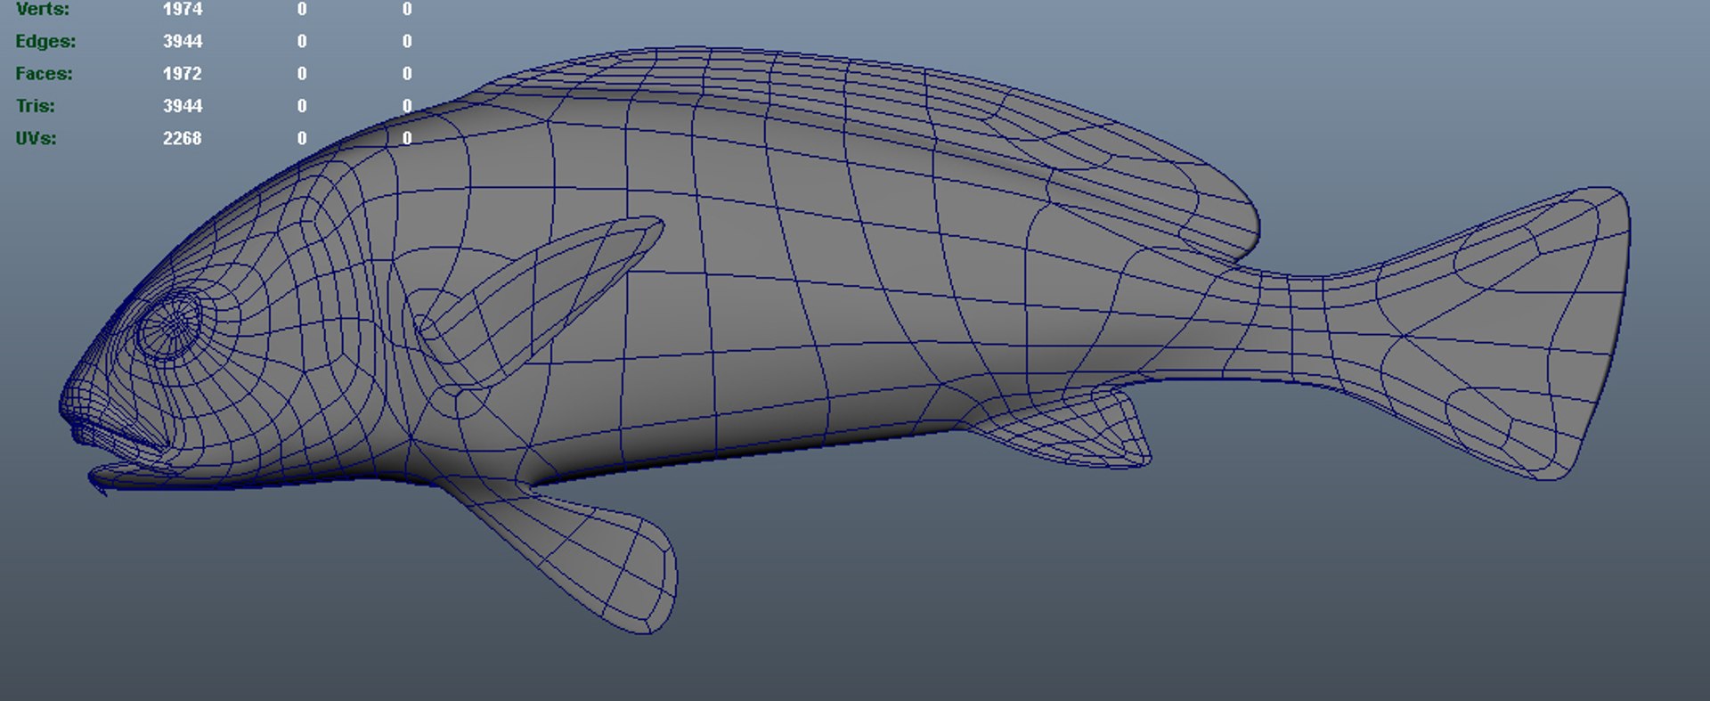Click the 3944 value in the Tris row

[183, 105]
